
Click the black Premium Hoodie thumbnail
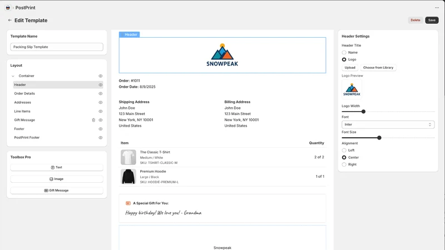click(128, 177)
